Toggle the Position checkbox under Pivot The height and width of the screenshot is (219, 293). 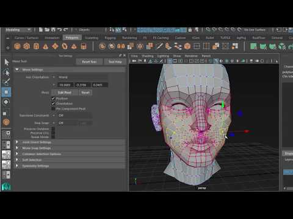pyautogui.click(x=53, y=99)
